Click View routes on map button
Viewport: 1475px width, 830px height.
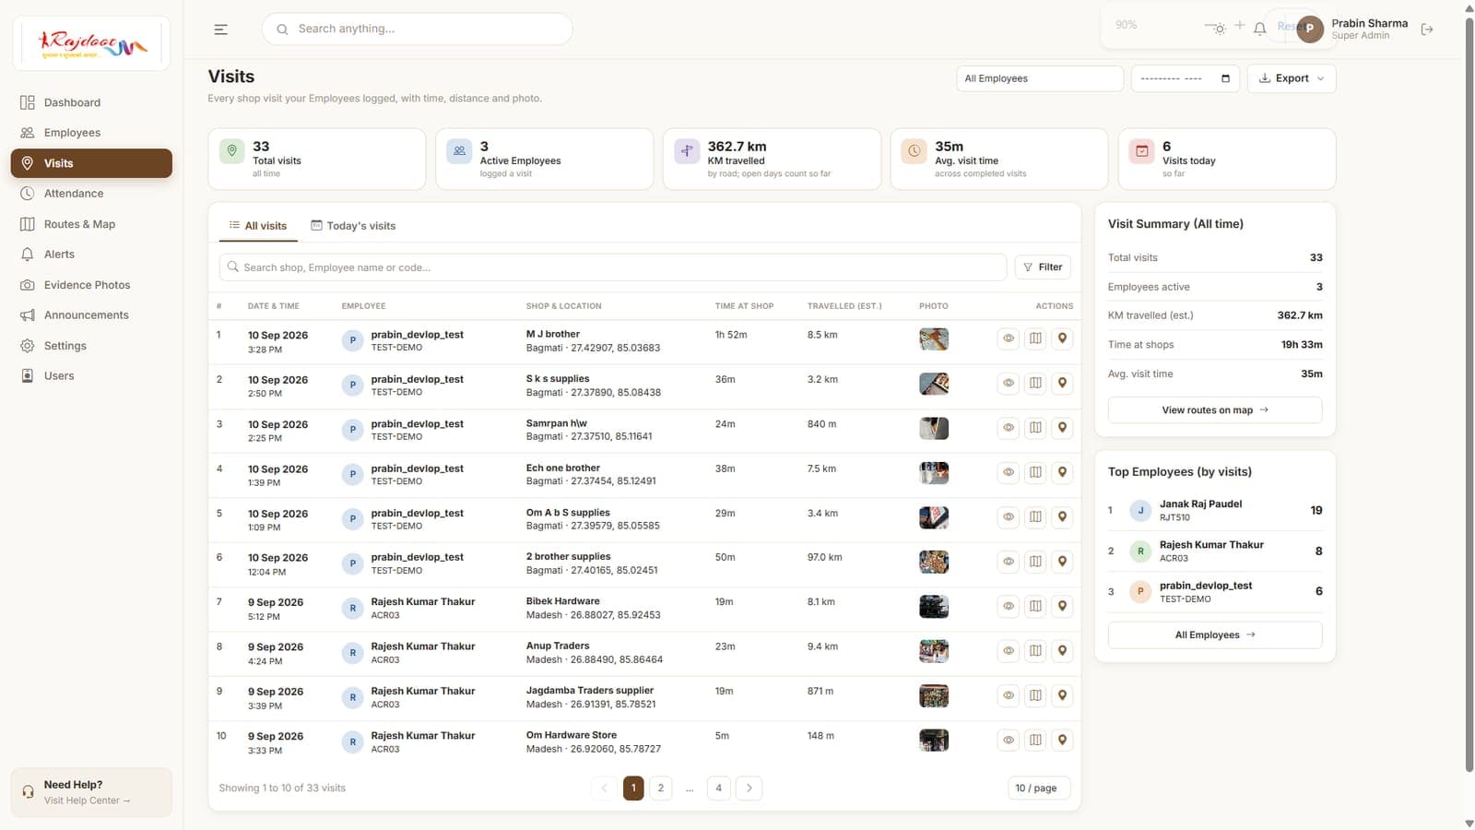click(x=1215, y=410)
